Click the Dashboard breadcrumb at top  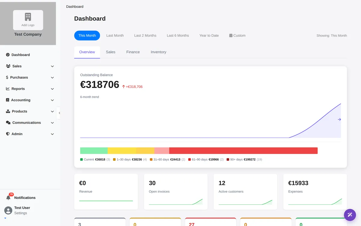75,7
